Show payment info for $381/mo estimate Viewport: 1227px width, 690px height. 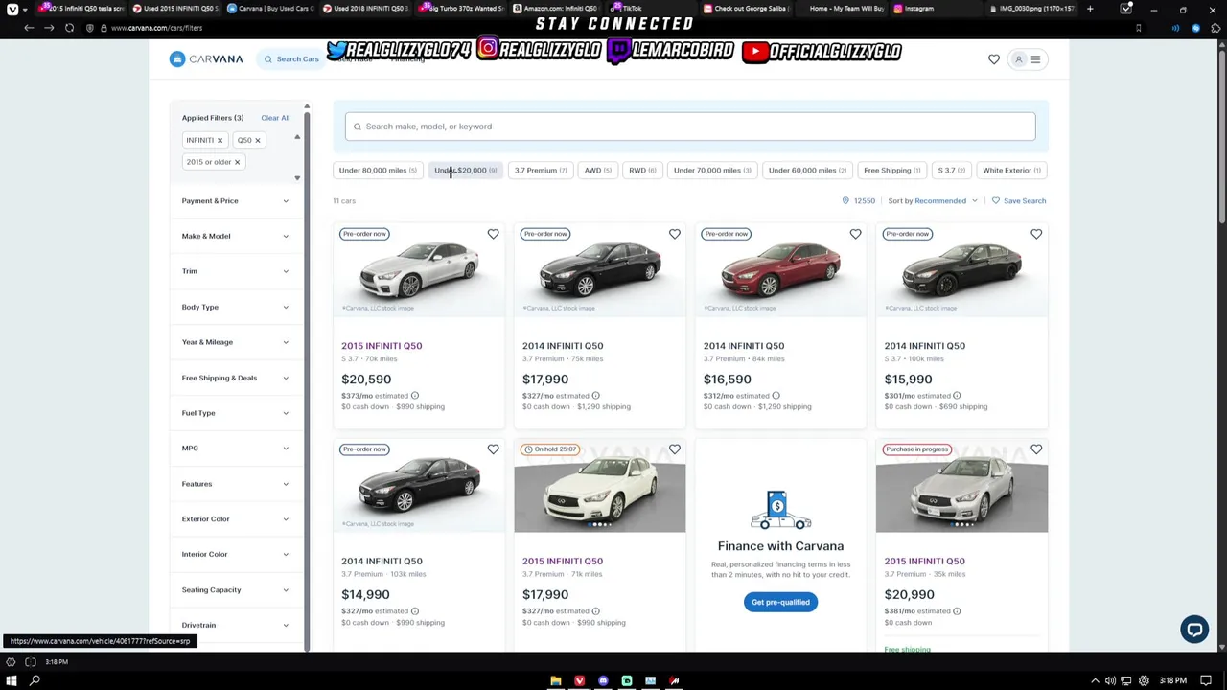coord(957,611)
